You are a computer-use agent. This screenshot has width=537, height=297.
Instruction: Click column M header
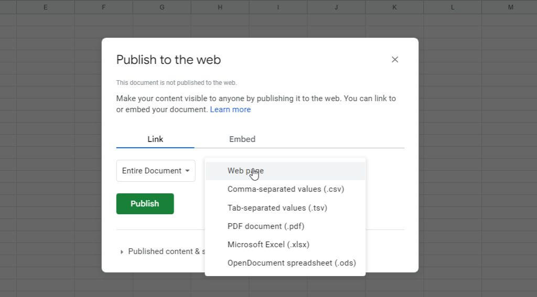click(510, 7)
